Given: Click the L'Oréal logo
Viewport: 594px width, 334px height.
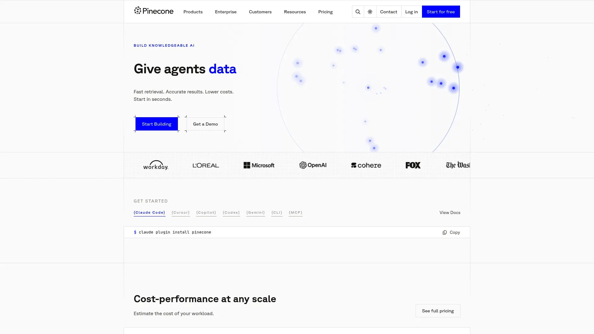Looking at the screenshot, I should 206,165.
